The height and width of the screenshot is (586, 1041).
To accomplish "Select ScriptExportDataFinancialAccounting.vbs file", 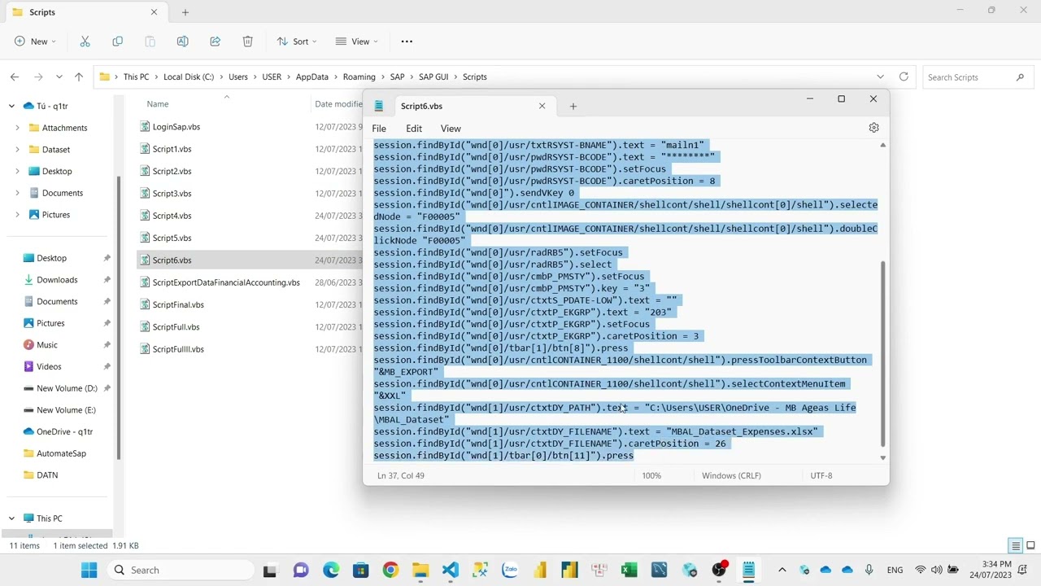I will [226, 282].
